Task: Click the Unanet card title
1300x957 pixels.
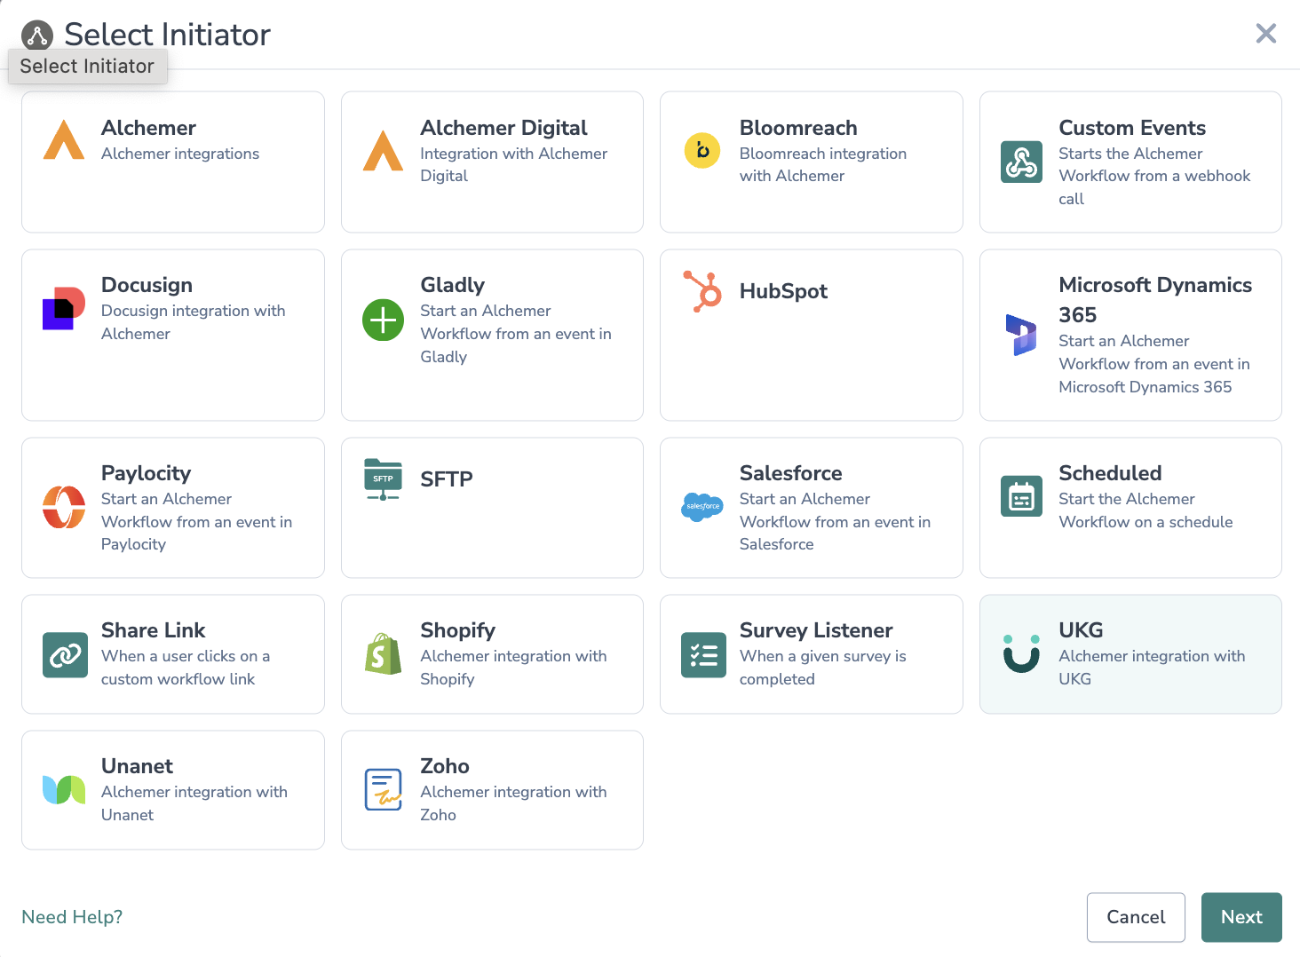Action: (137, 766)
